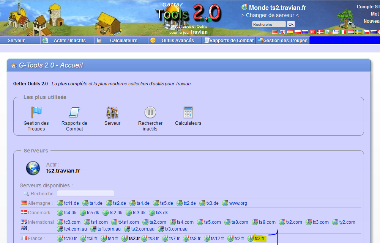Select the English US/UK flag
The height and width of the screenshot is (245, 380).
click(x=282, y=32)
